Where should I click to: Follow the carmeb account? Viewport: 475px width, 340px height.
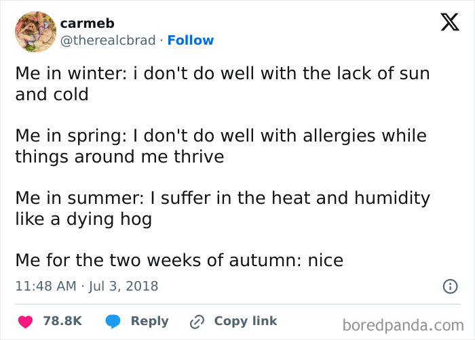(x=191, y=41)
